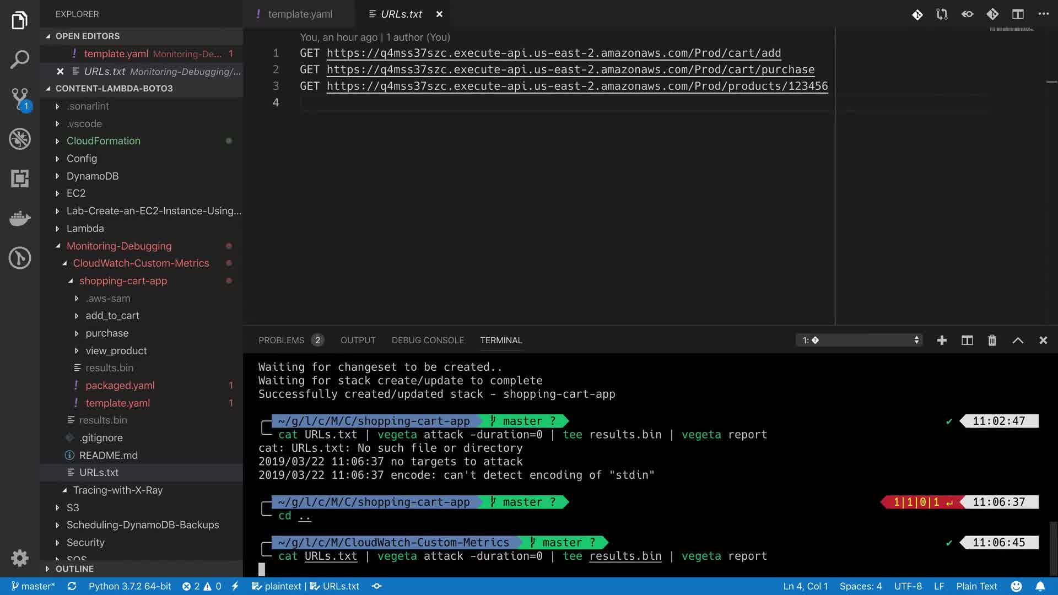Click the split editor icon
The width and height of the screenshot is (1058, 595).
coord(1018,14)
